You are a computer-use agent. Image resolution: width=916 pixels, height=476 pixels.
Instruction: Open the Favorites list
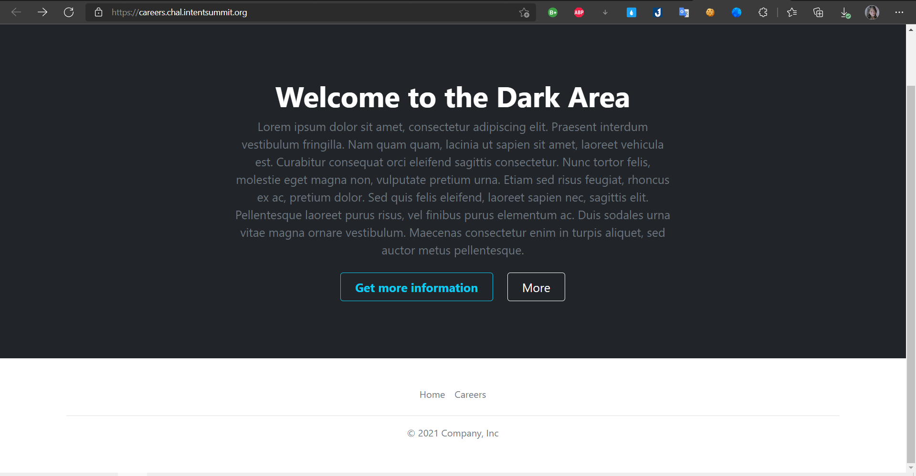click(792, 12)
